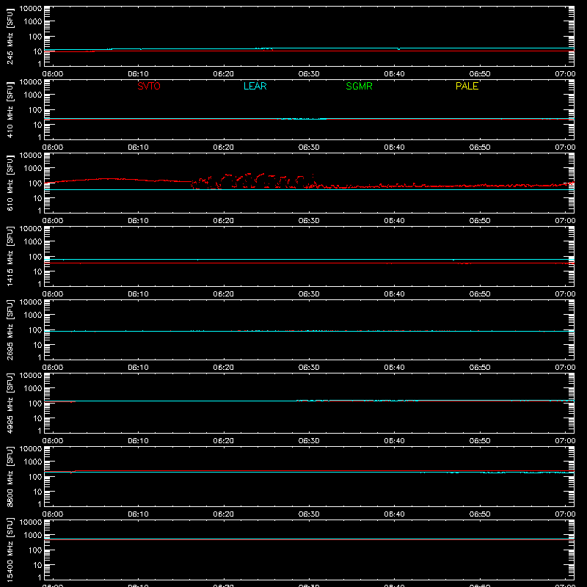The width and height of the screenshot is (587, 587).
Task: Click the 06:50 label under 8800 MHz plot
Action: tap(480, 514)
